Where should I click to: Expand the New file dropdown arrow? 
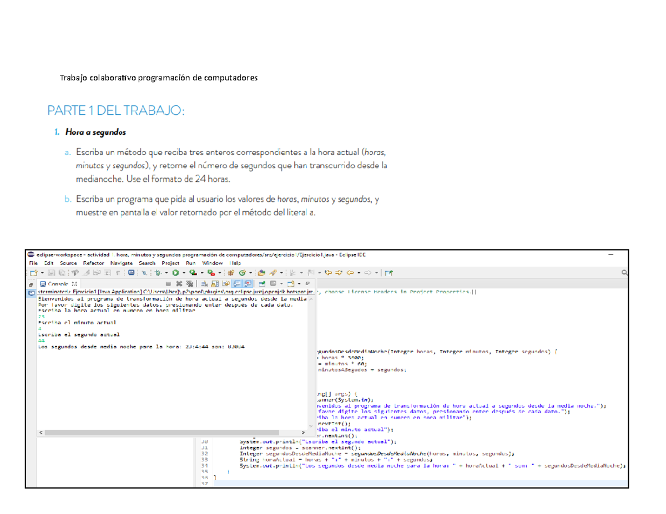click(x=42, y=273)
